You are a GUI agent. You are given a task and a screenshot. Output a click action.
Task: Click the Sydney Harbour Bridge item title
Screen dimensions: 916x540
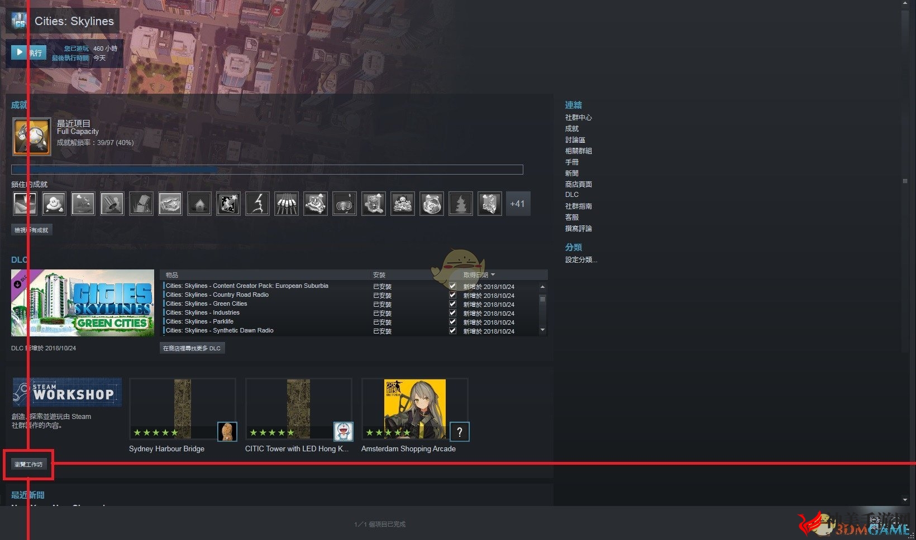[166, 449]
